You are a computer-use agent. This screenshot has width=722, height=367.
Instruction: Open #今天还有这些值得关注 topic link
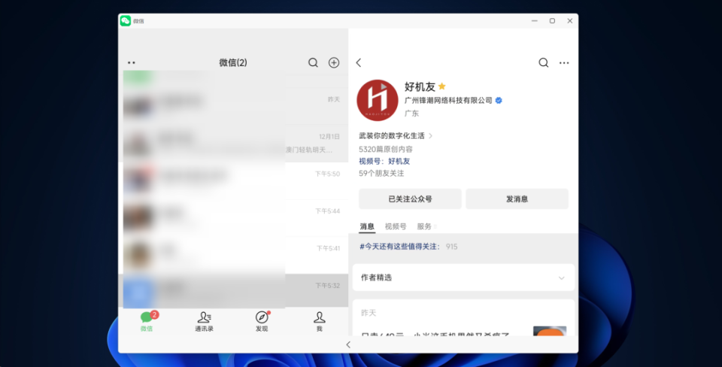click(399, 247)
